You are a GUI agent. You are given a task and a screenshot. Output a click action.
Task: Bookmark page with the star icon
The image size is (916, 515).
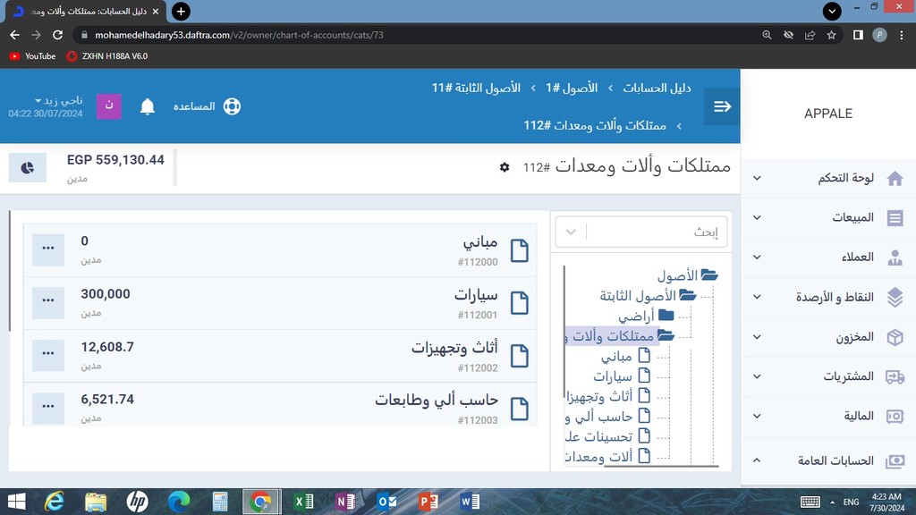coord(831,35)
